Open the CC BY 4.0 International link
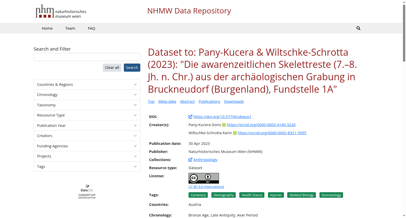The height and width of the screenshot is (218, 406). [x=206, y=187]
